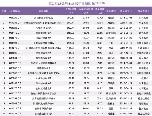The width and height of the screenshot is (152, 116).
Task: Click the date 2018-11-29
Action: 126,104
